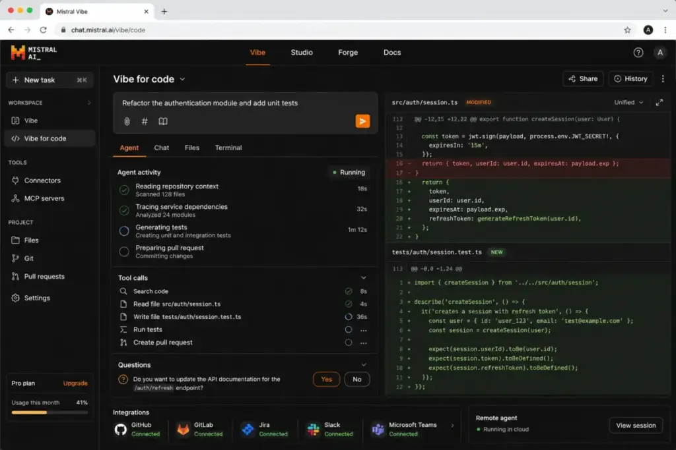Click the GitHub integration icon
This screenshot has height=450, width=676.
(121, 430)
